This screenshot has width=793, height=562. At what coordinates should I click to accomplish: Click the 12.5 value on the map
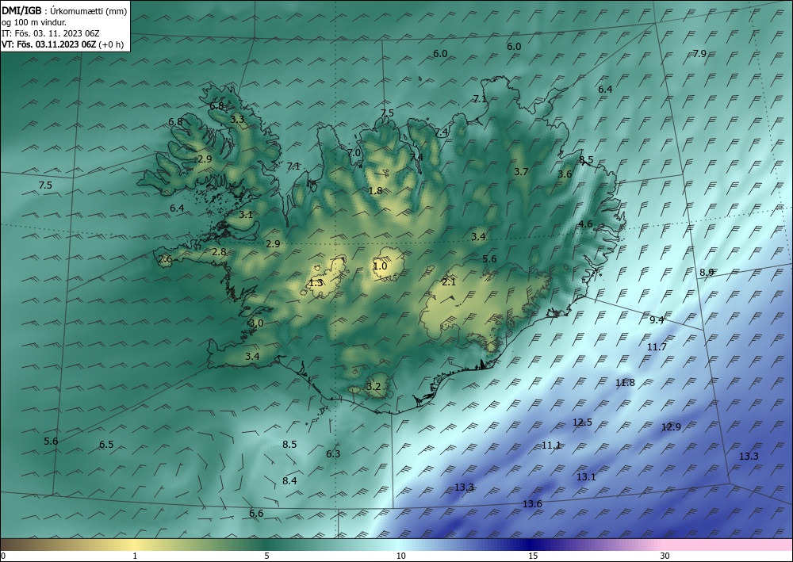click(582, 422)
